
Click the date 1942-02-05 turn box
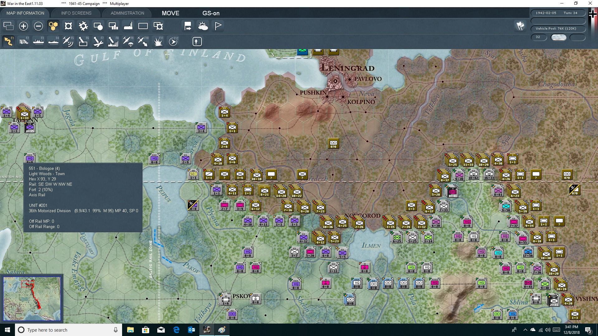click(558, 13)
